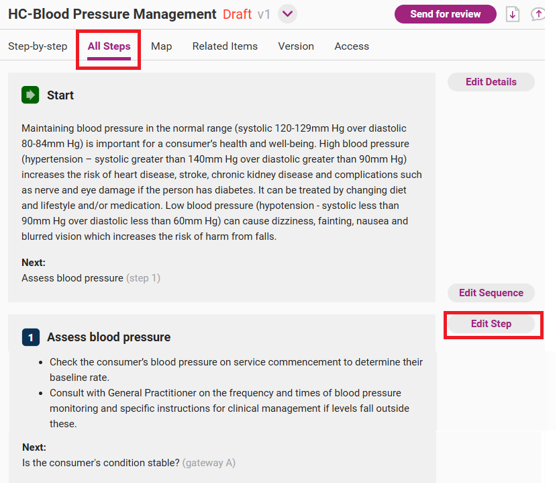557x483 pixels.
Task: Click the Edit Details button
Action: 491,82
